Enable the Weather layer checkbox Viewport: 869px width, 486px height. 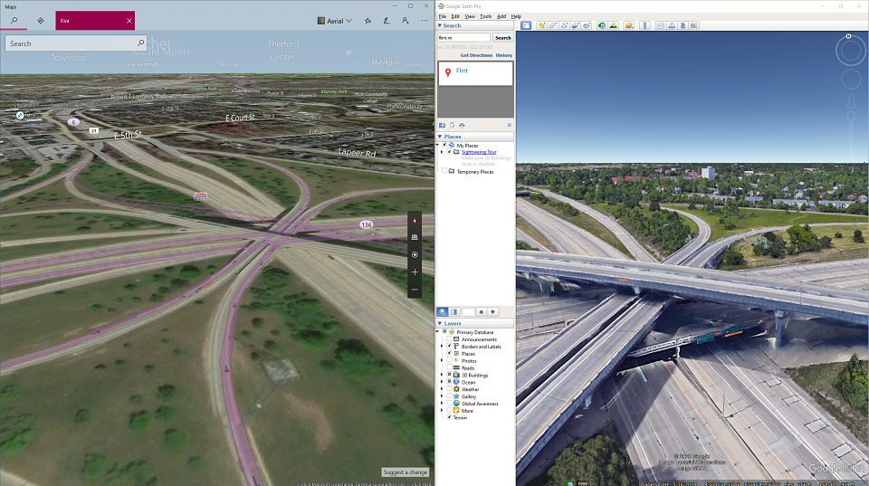tap(450, 389)
